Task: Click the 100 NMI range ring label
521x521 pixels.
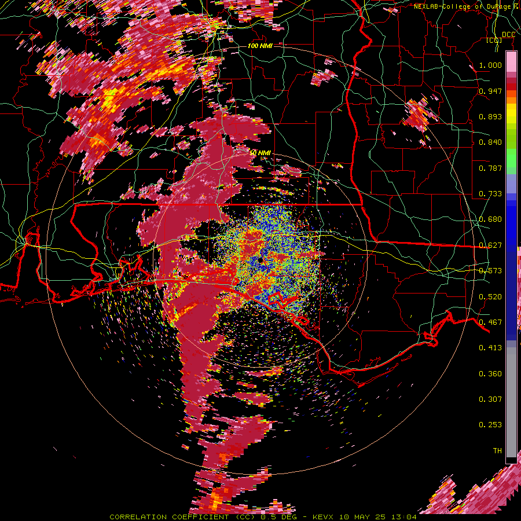Action: 260,46
